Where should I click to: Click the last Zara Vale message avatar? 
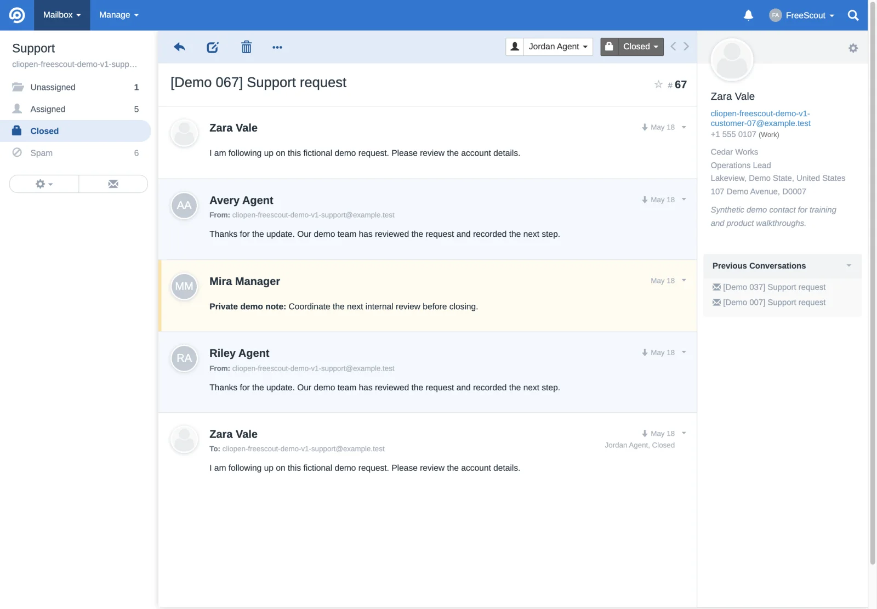tap(184, 440)
